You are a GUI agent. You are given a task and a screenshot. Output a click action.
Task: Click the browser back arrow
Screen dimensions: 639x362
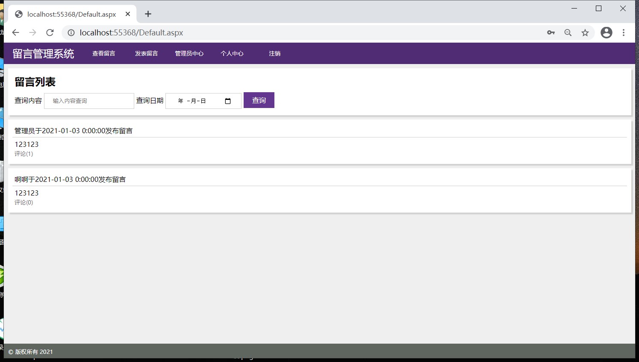(16, 32)
